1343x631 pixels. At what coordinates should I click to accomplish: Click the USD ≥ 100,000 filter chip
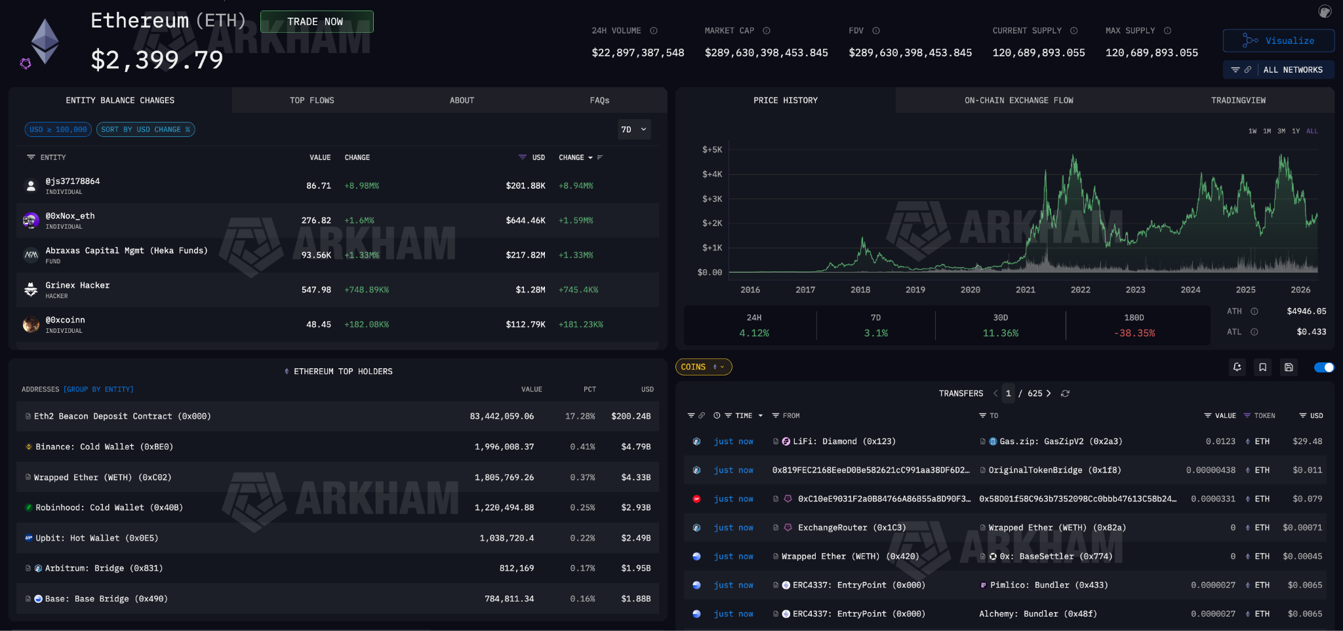coord(58,129)
